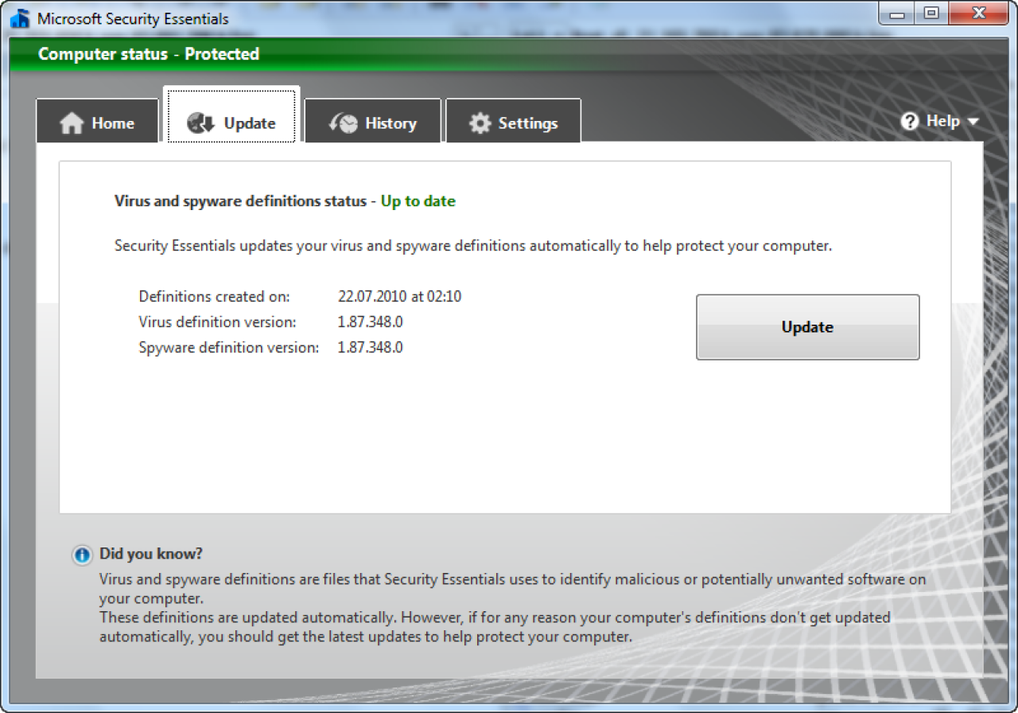Click the 'Did you know?' heading
The width and height of the screenshot is (1018, 713).
151,554
